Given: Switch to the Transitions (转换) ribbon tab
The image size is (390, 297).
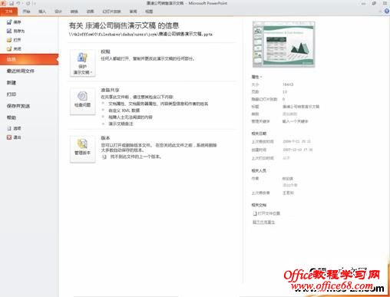Looking at the screenshot, I should 74,12.
